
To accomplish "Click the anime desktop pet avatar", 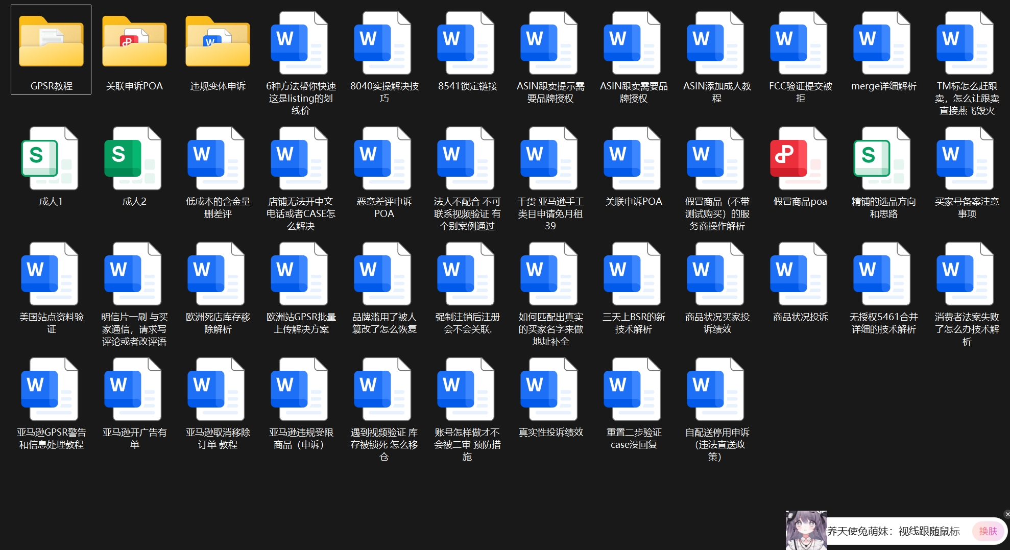I will tap(806, 531).
